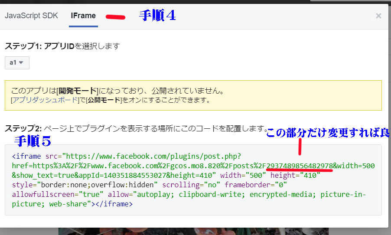Click the yellow development mode warning box
Viewport: 391px width, 235px height.
tap(193, 95)
